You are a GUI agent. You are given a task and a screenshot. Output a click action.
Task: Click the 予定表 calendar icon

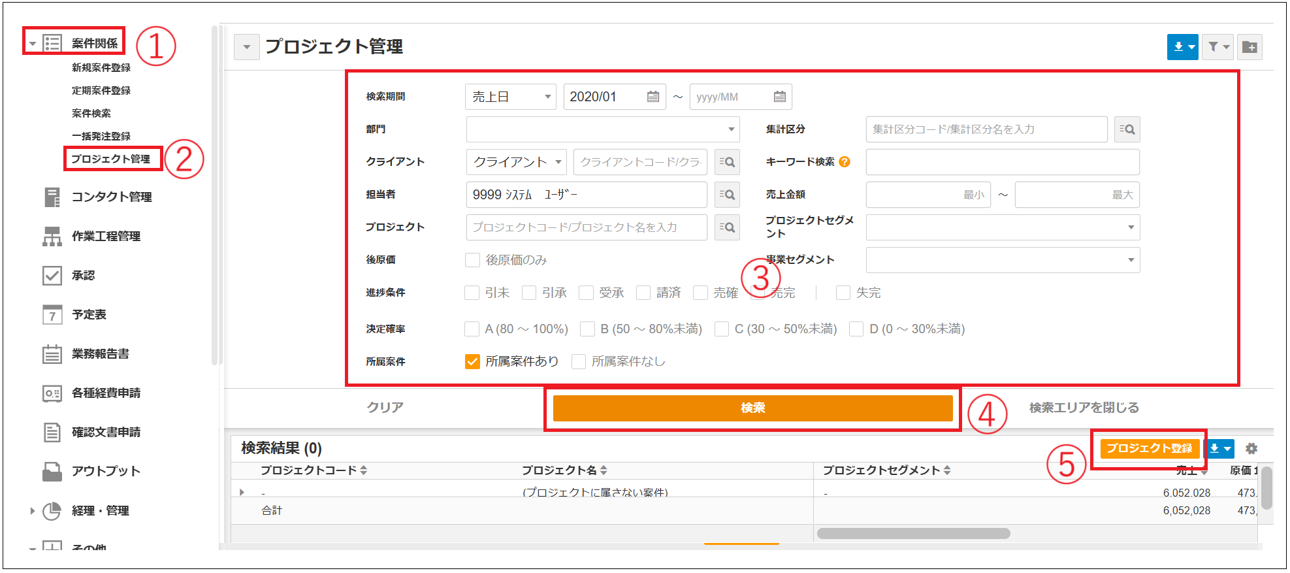[x=52, y=315]
